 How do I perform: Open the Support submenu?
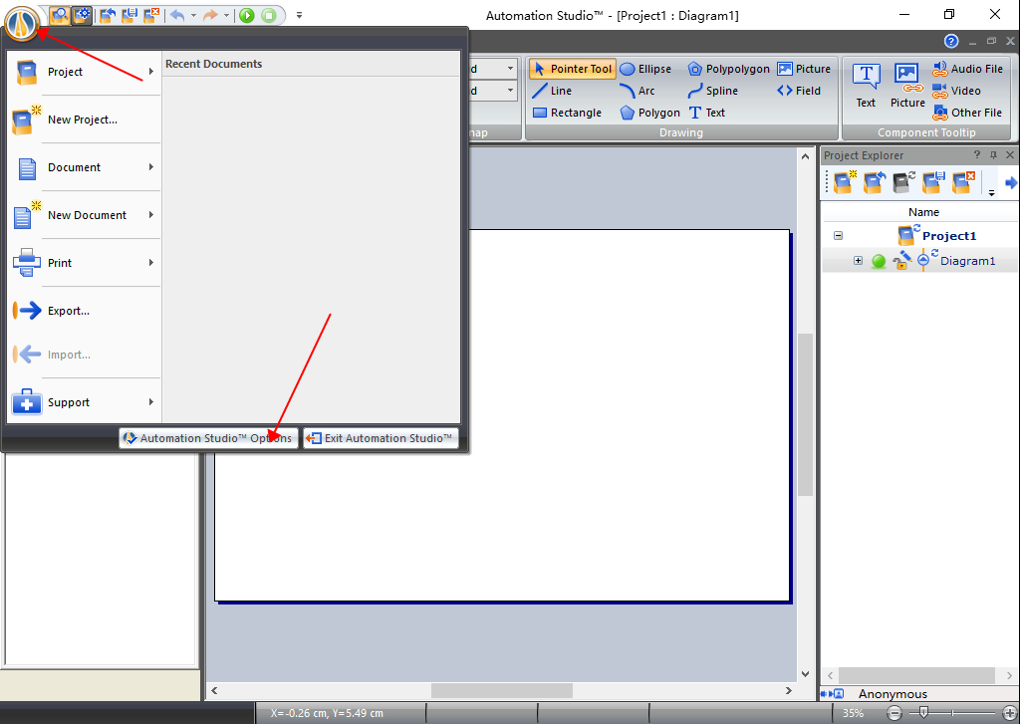coord(84,402)
